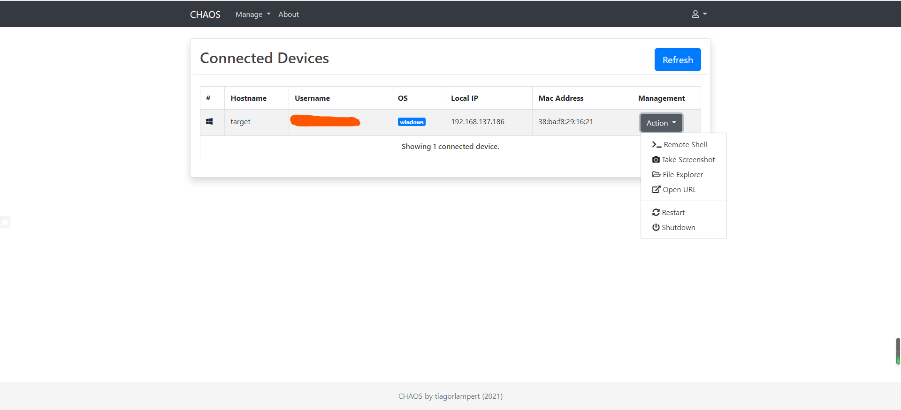Click the local IP 192.168.137.186
Viewport: 901px width, 410px height.
coord(477,122)
